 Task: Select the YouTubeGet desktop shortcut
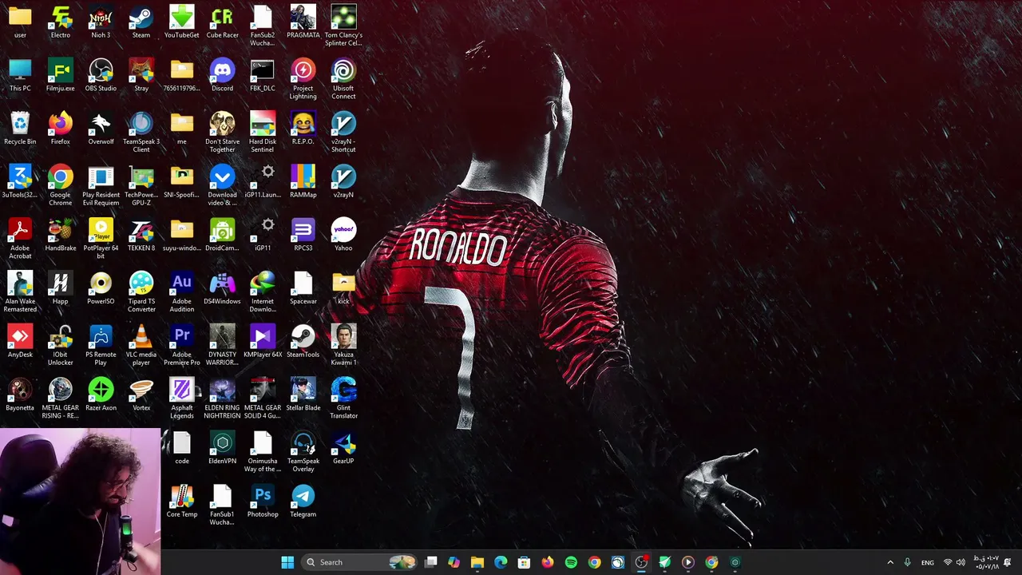182,22
